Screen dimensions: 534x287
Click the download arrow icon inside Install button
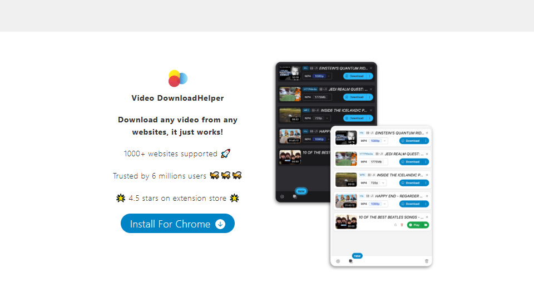220,224
